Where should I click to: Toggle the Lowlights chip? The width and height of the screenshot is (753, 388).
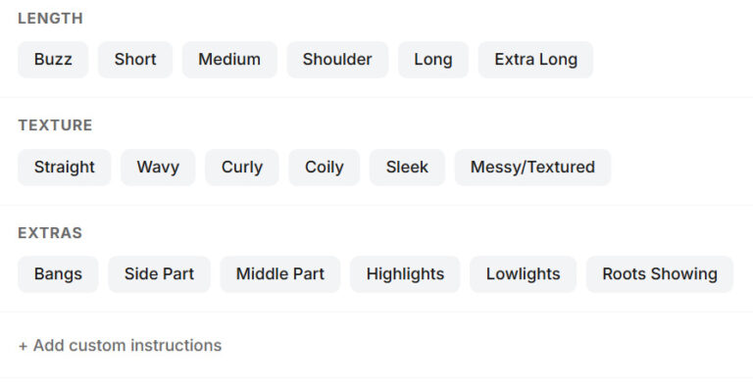tap(523, 274)
